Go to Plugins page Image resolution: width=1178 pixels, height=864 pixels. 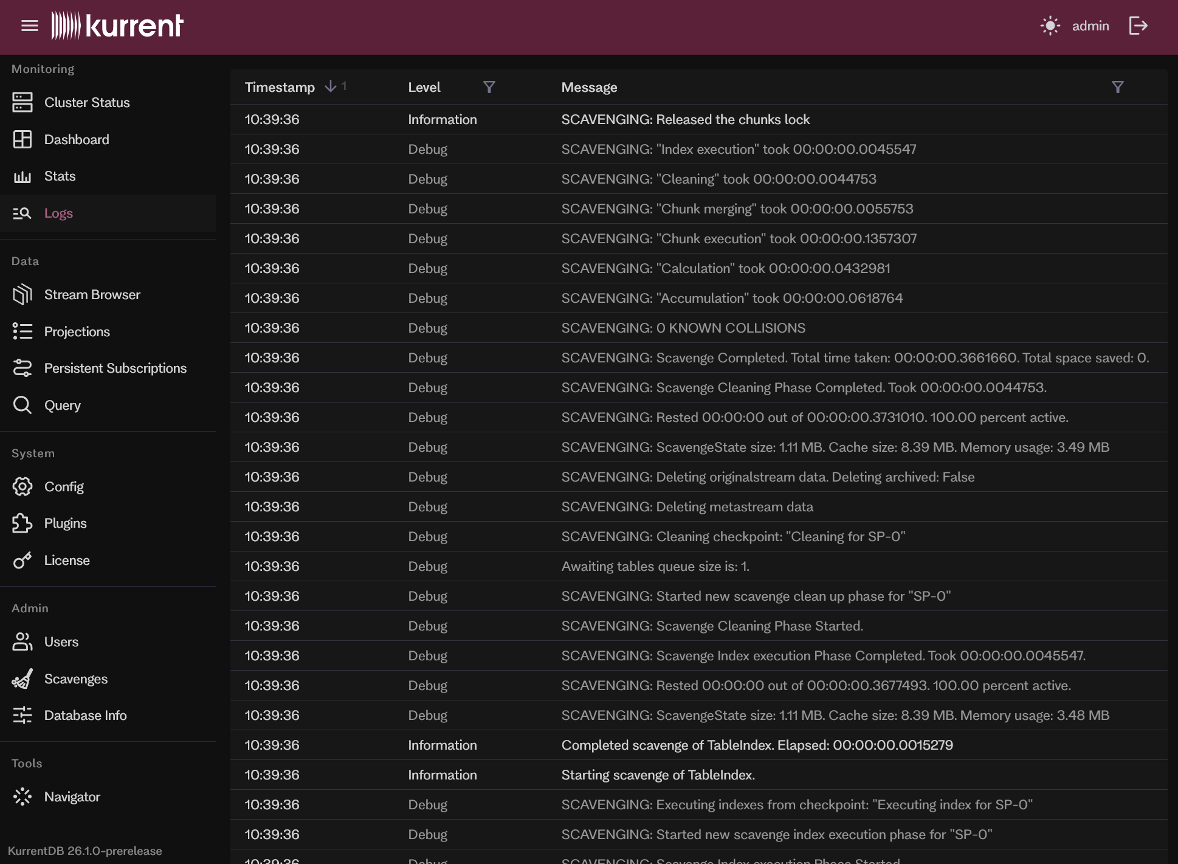pos(66,523)
